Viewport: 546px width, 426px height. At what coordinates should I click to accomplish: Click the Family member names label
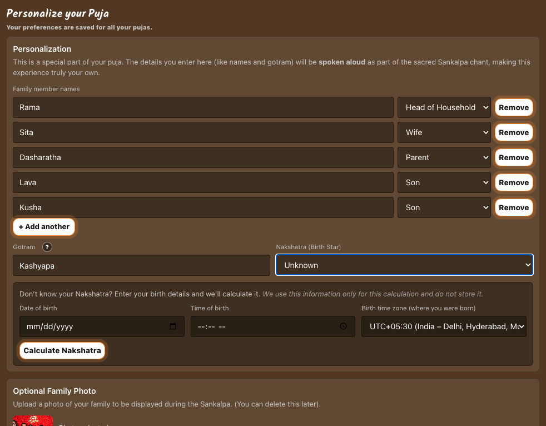point(46,89)
